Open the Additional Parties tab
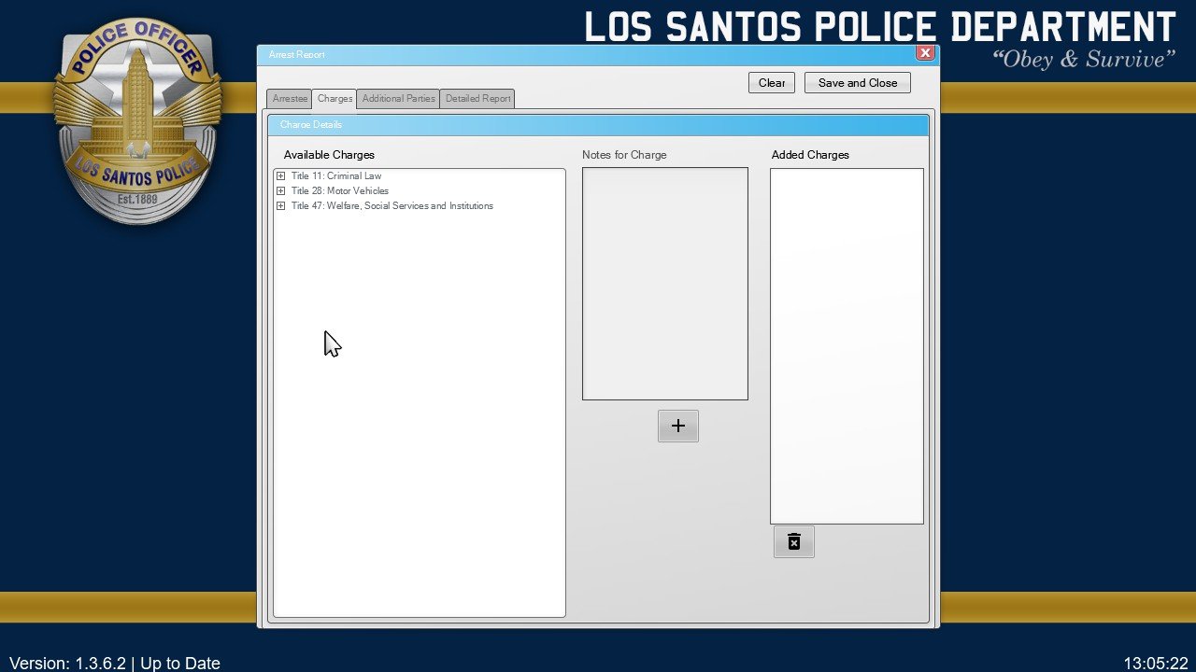The width and height of the screenshot is (1196, 672). 398,99
